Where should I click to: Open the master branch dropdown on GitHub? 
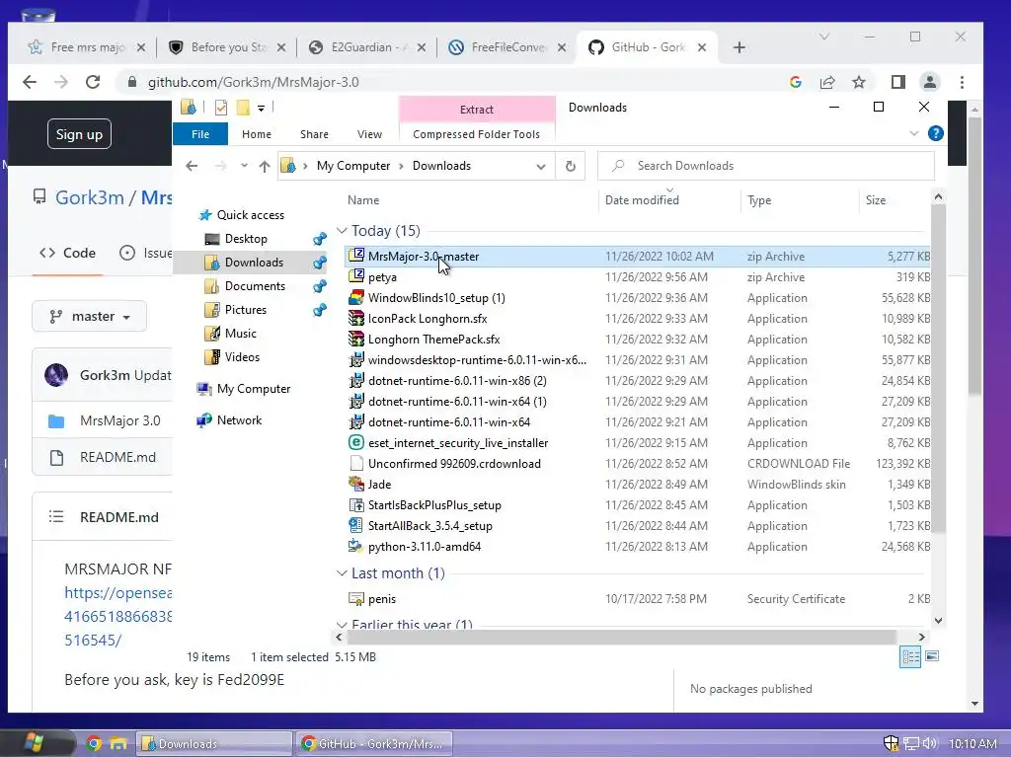coord(90,317)
